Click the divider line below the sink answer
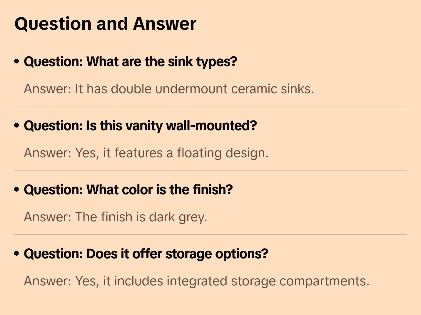The height and width of the screenshot is (315, 421). [210, 106]
